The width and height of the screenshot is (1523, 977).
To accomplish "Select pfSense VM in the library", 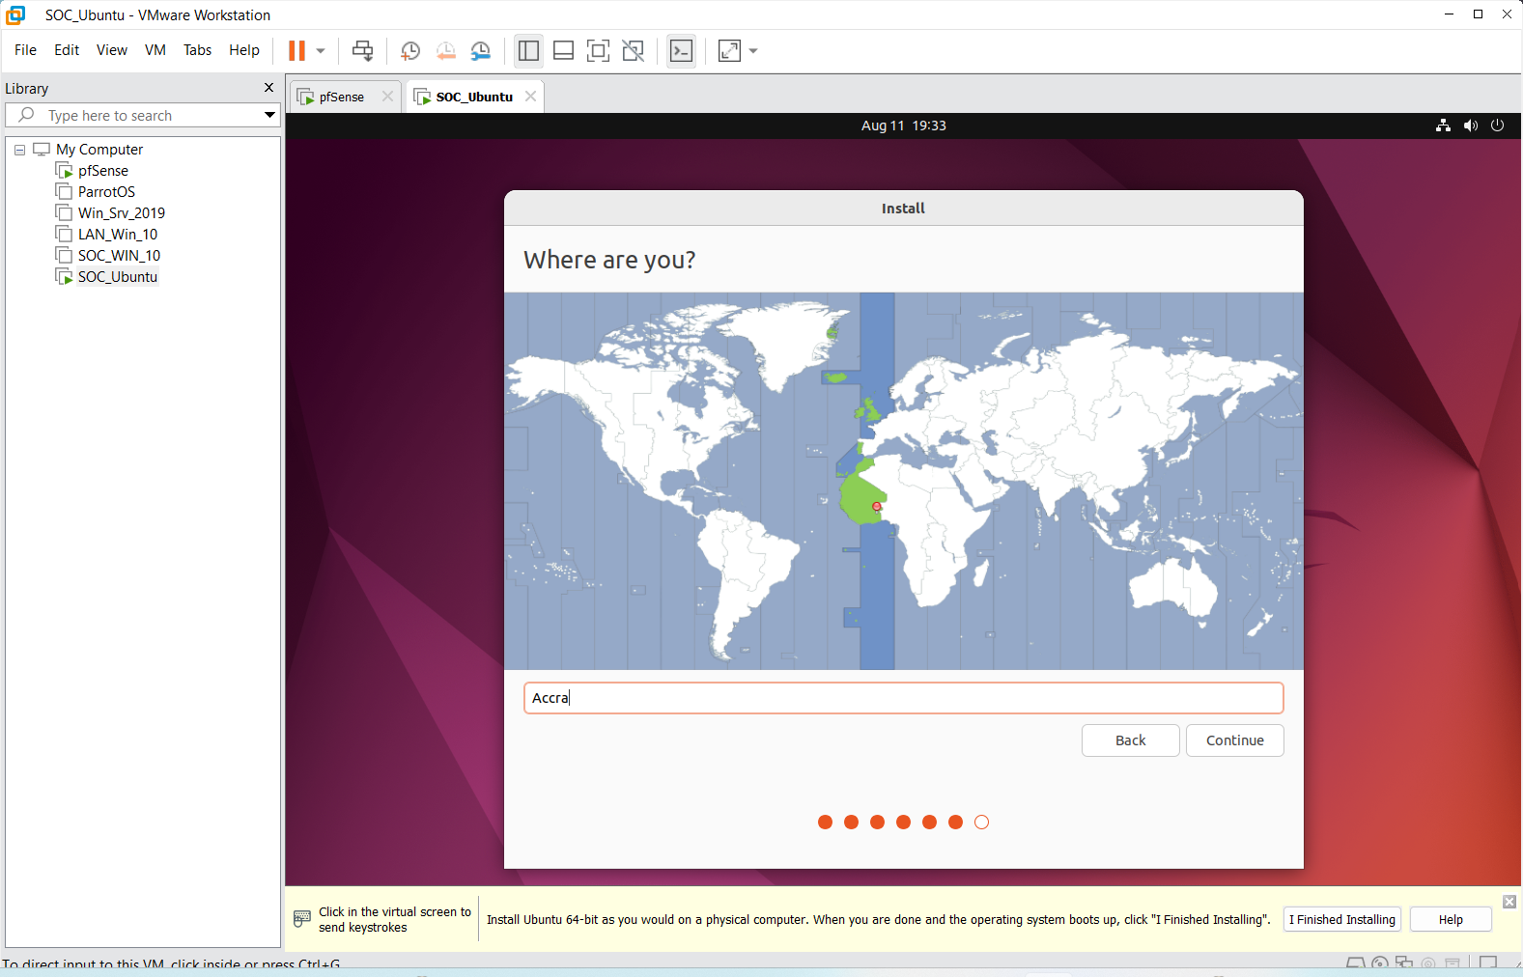I will click(x=102, y=171).
